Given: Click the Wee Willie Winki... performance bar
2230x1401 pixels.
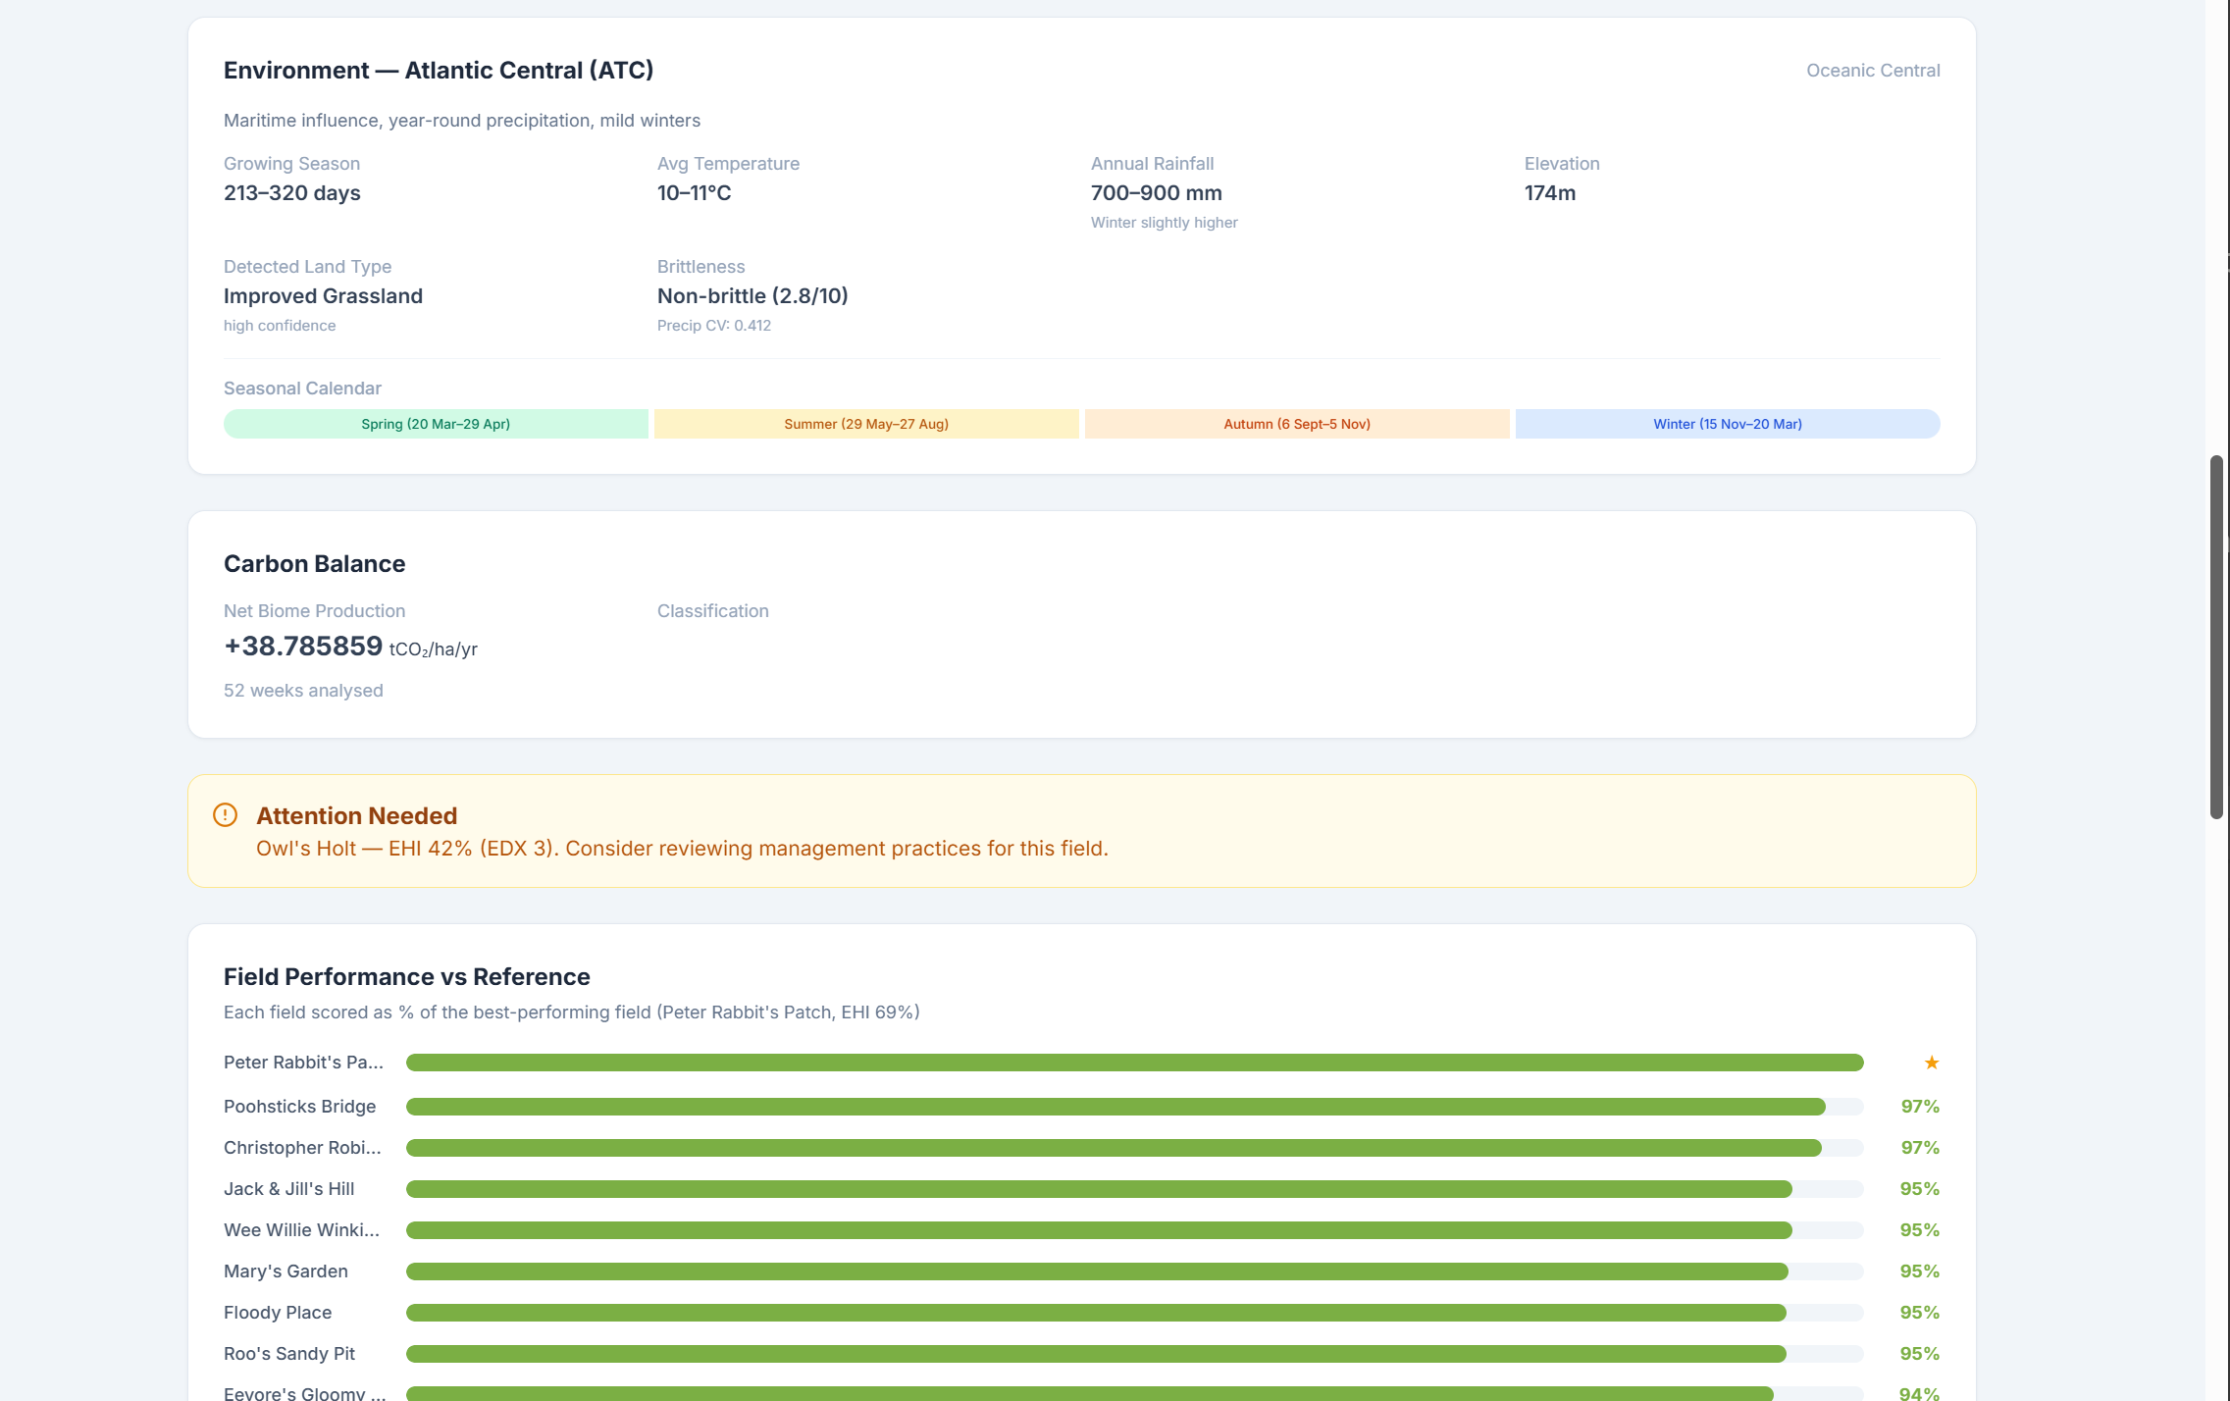Looking at the screenshot, I should point(1135,1230).
